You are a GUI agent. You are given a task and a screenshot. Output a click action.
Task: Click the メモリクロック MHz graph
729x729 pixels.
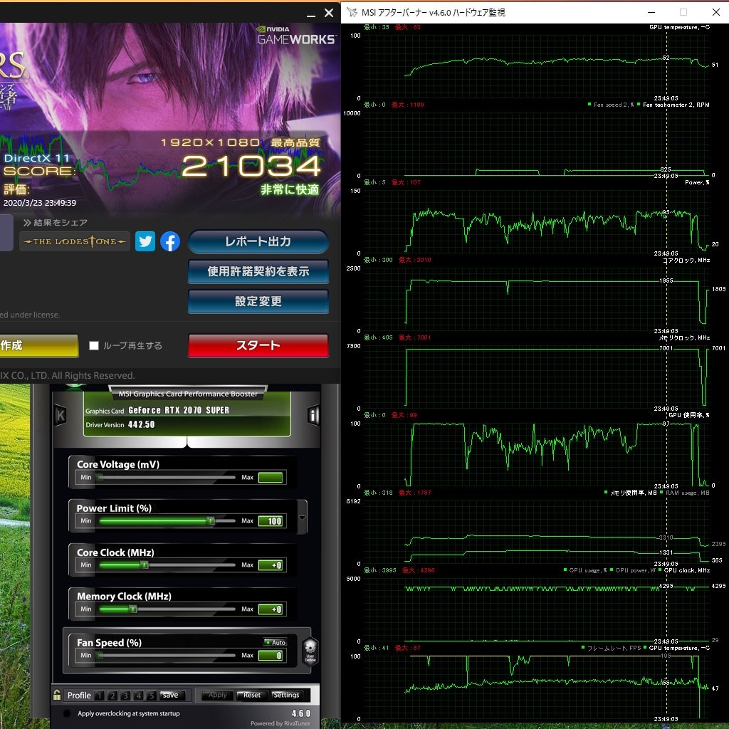pyautogui.click(x=537, y=377)
